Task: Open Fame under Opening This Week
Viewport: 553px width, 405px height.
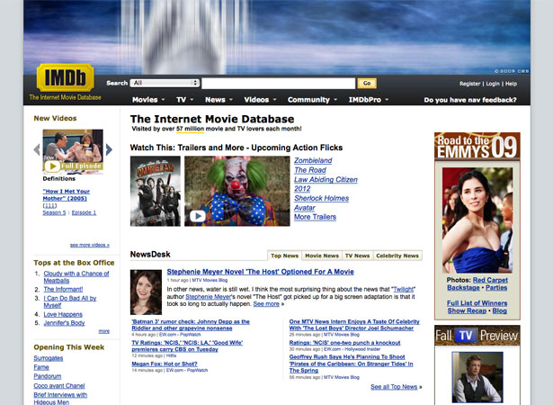Action: tap(41, 367)
